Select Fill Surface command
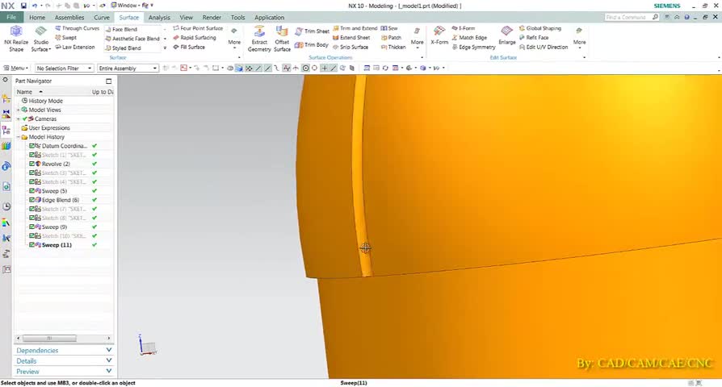Viewport: 722px width, 387px height. click(x=189, y=47)
